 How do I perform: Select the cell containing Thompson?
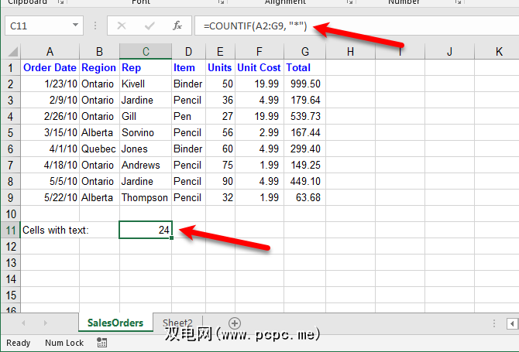click(x=146, y=197)
